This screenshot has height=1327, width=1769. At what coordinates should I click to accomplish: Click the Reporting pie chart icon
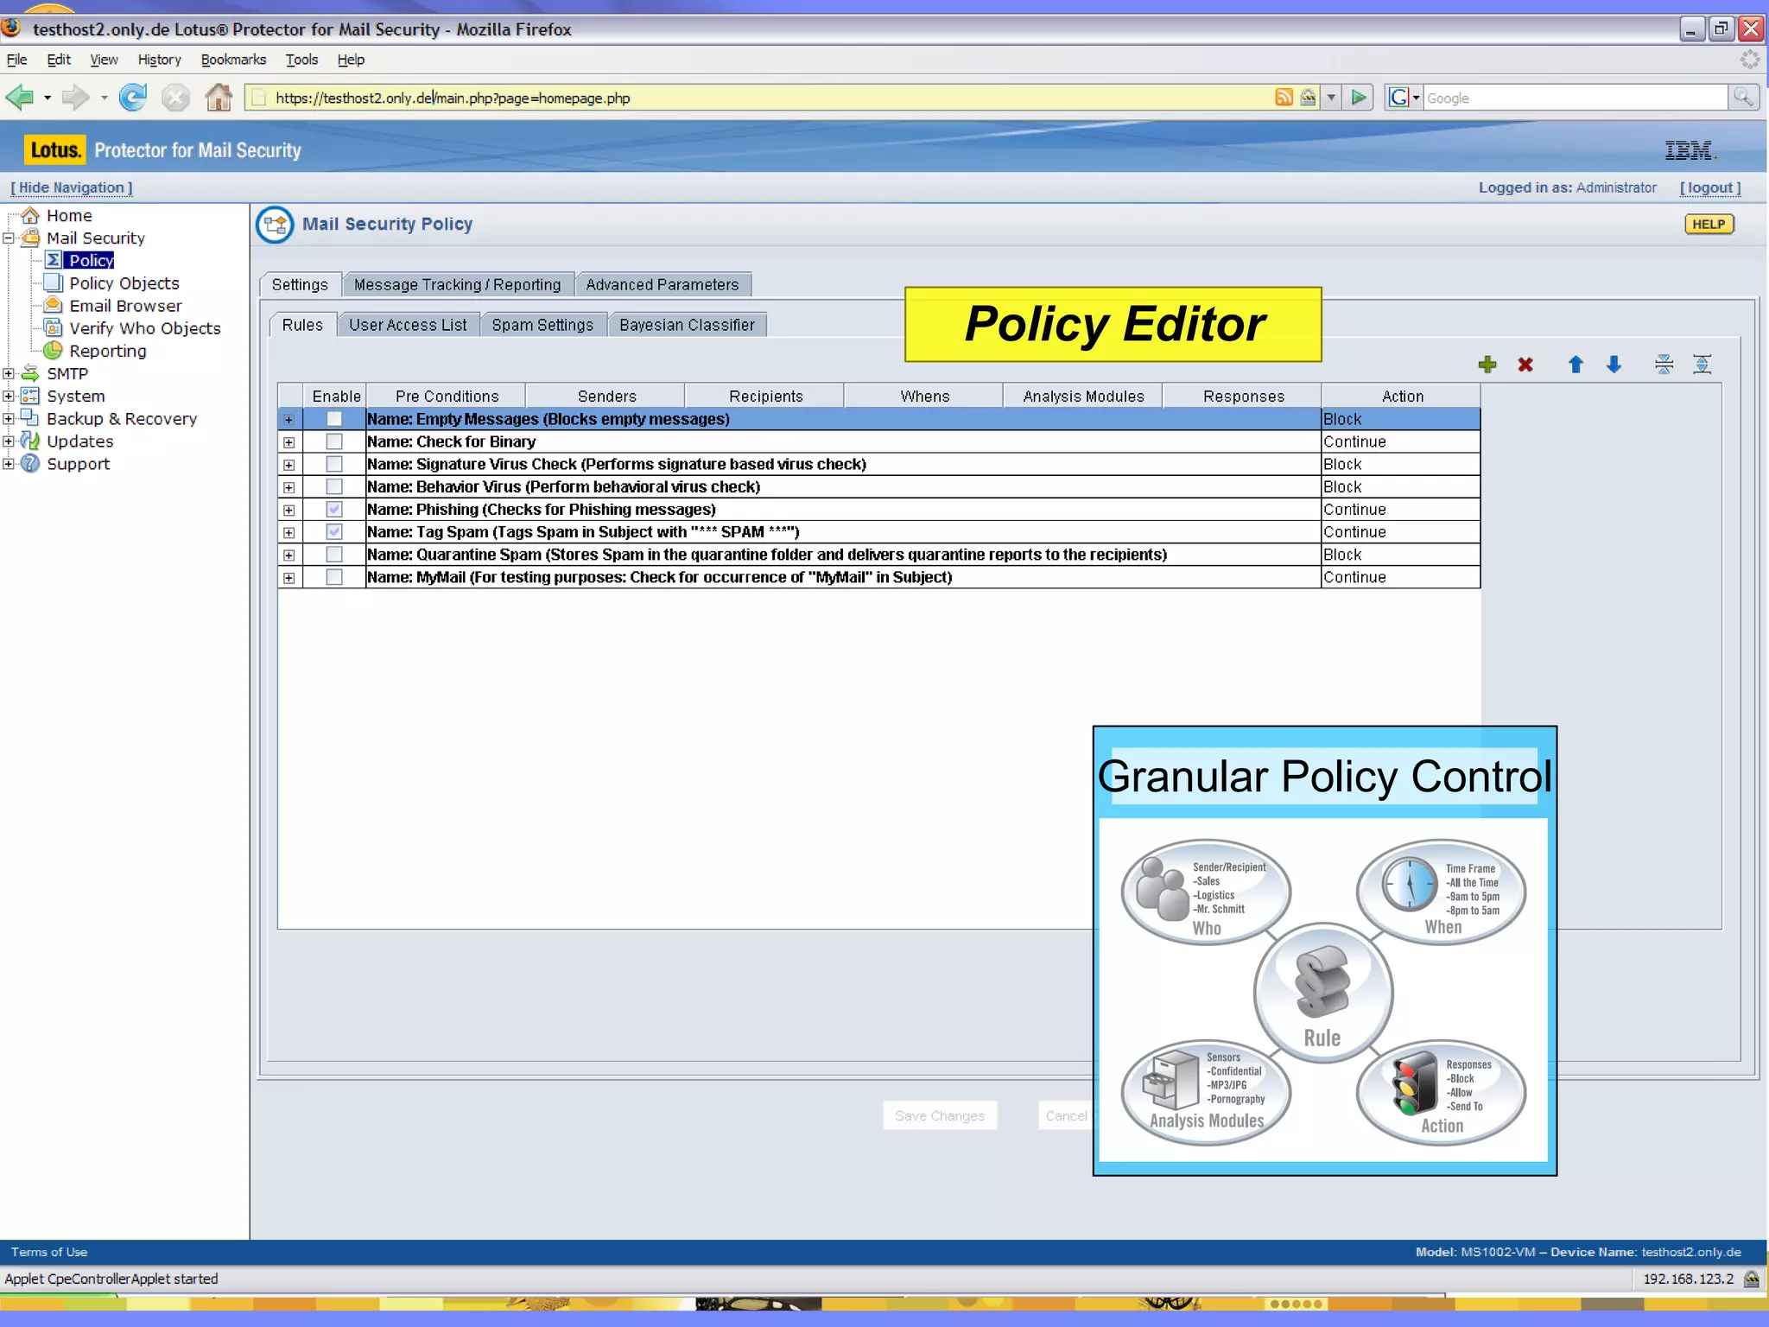[x=54, y=350]
